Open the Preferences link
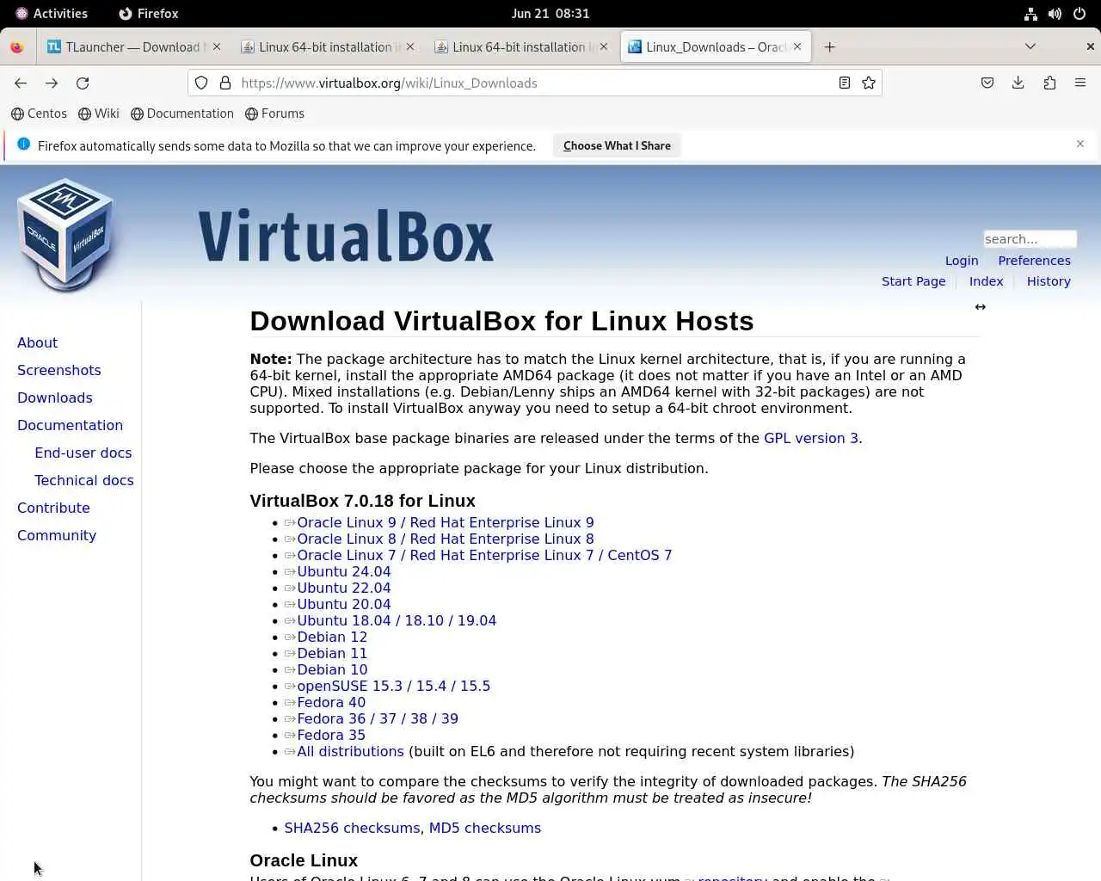This screenshot has height=881, width=1101. coord(1034,261)
